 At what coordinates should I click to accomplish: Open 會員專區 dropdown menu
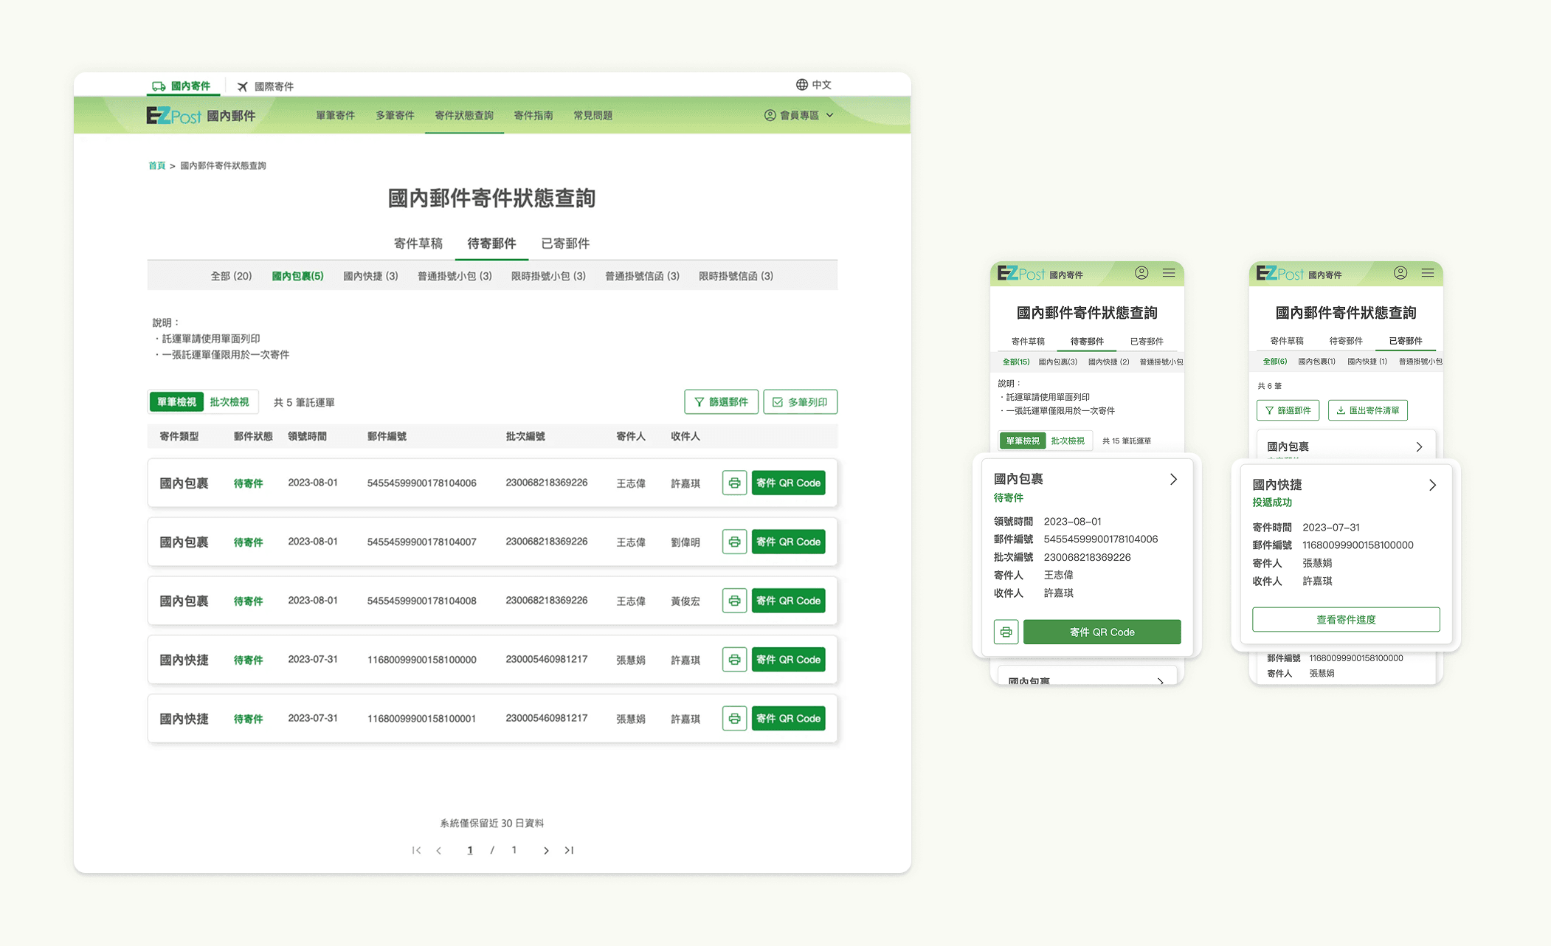800,115
